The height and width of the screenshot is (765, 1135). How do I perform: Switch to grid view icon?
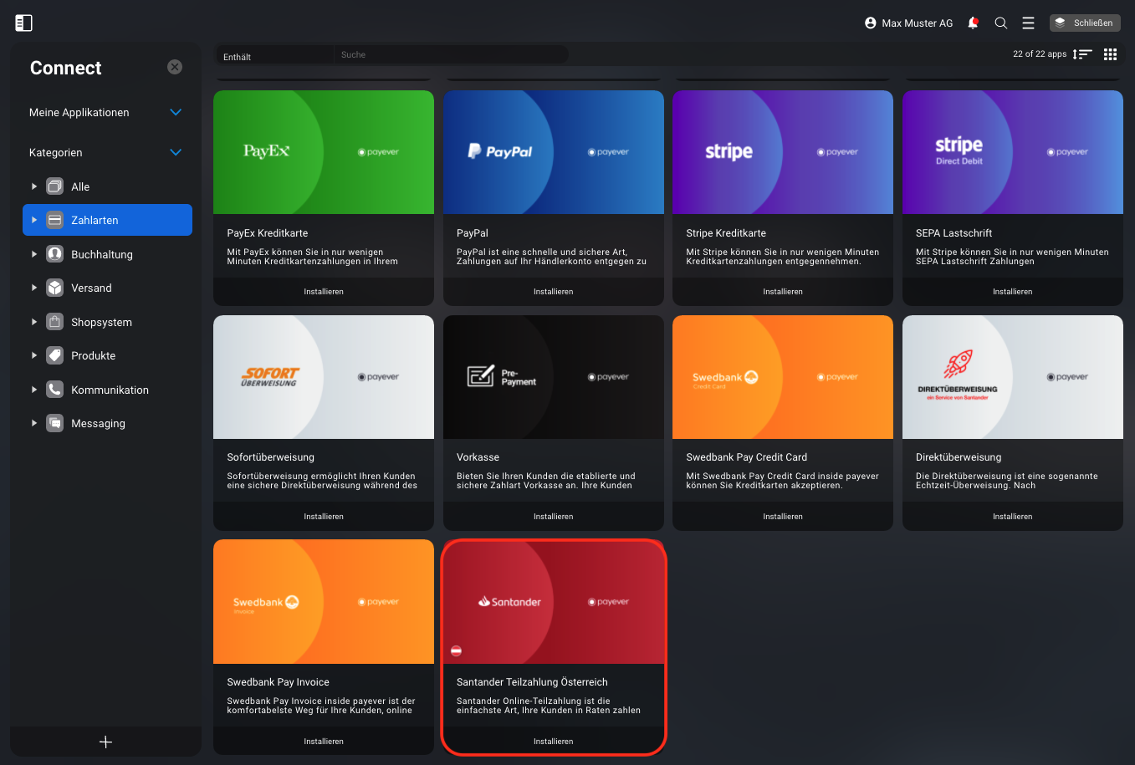pos(1110,54)
